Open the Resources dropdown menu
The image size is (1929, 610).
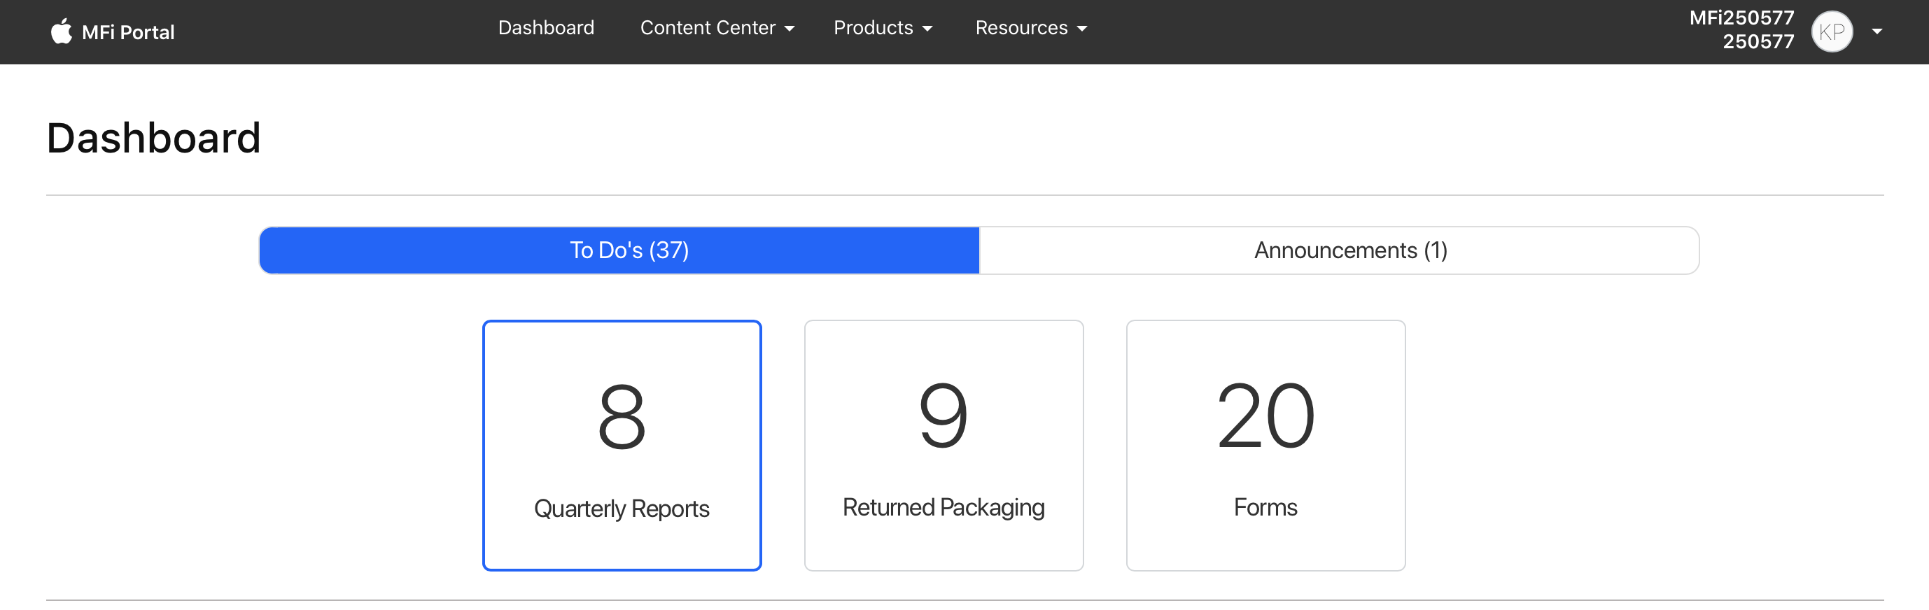1030,28
